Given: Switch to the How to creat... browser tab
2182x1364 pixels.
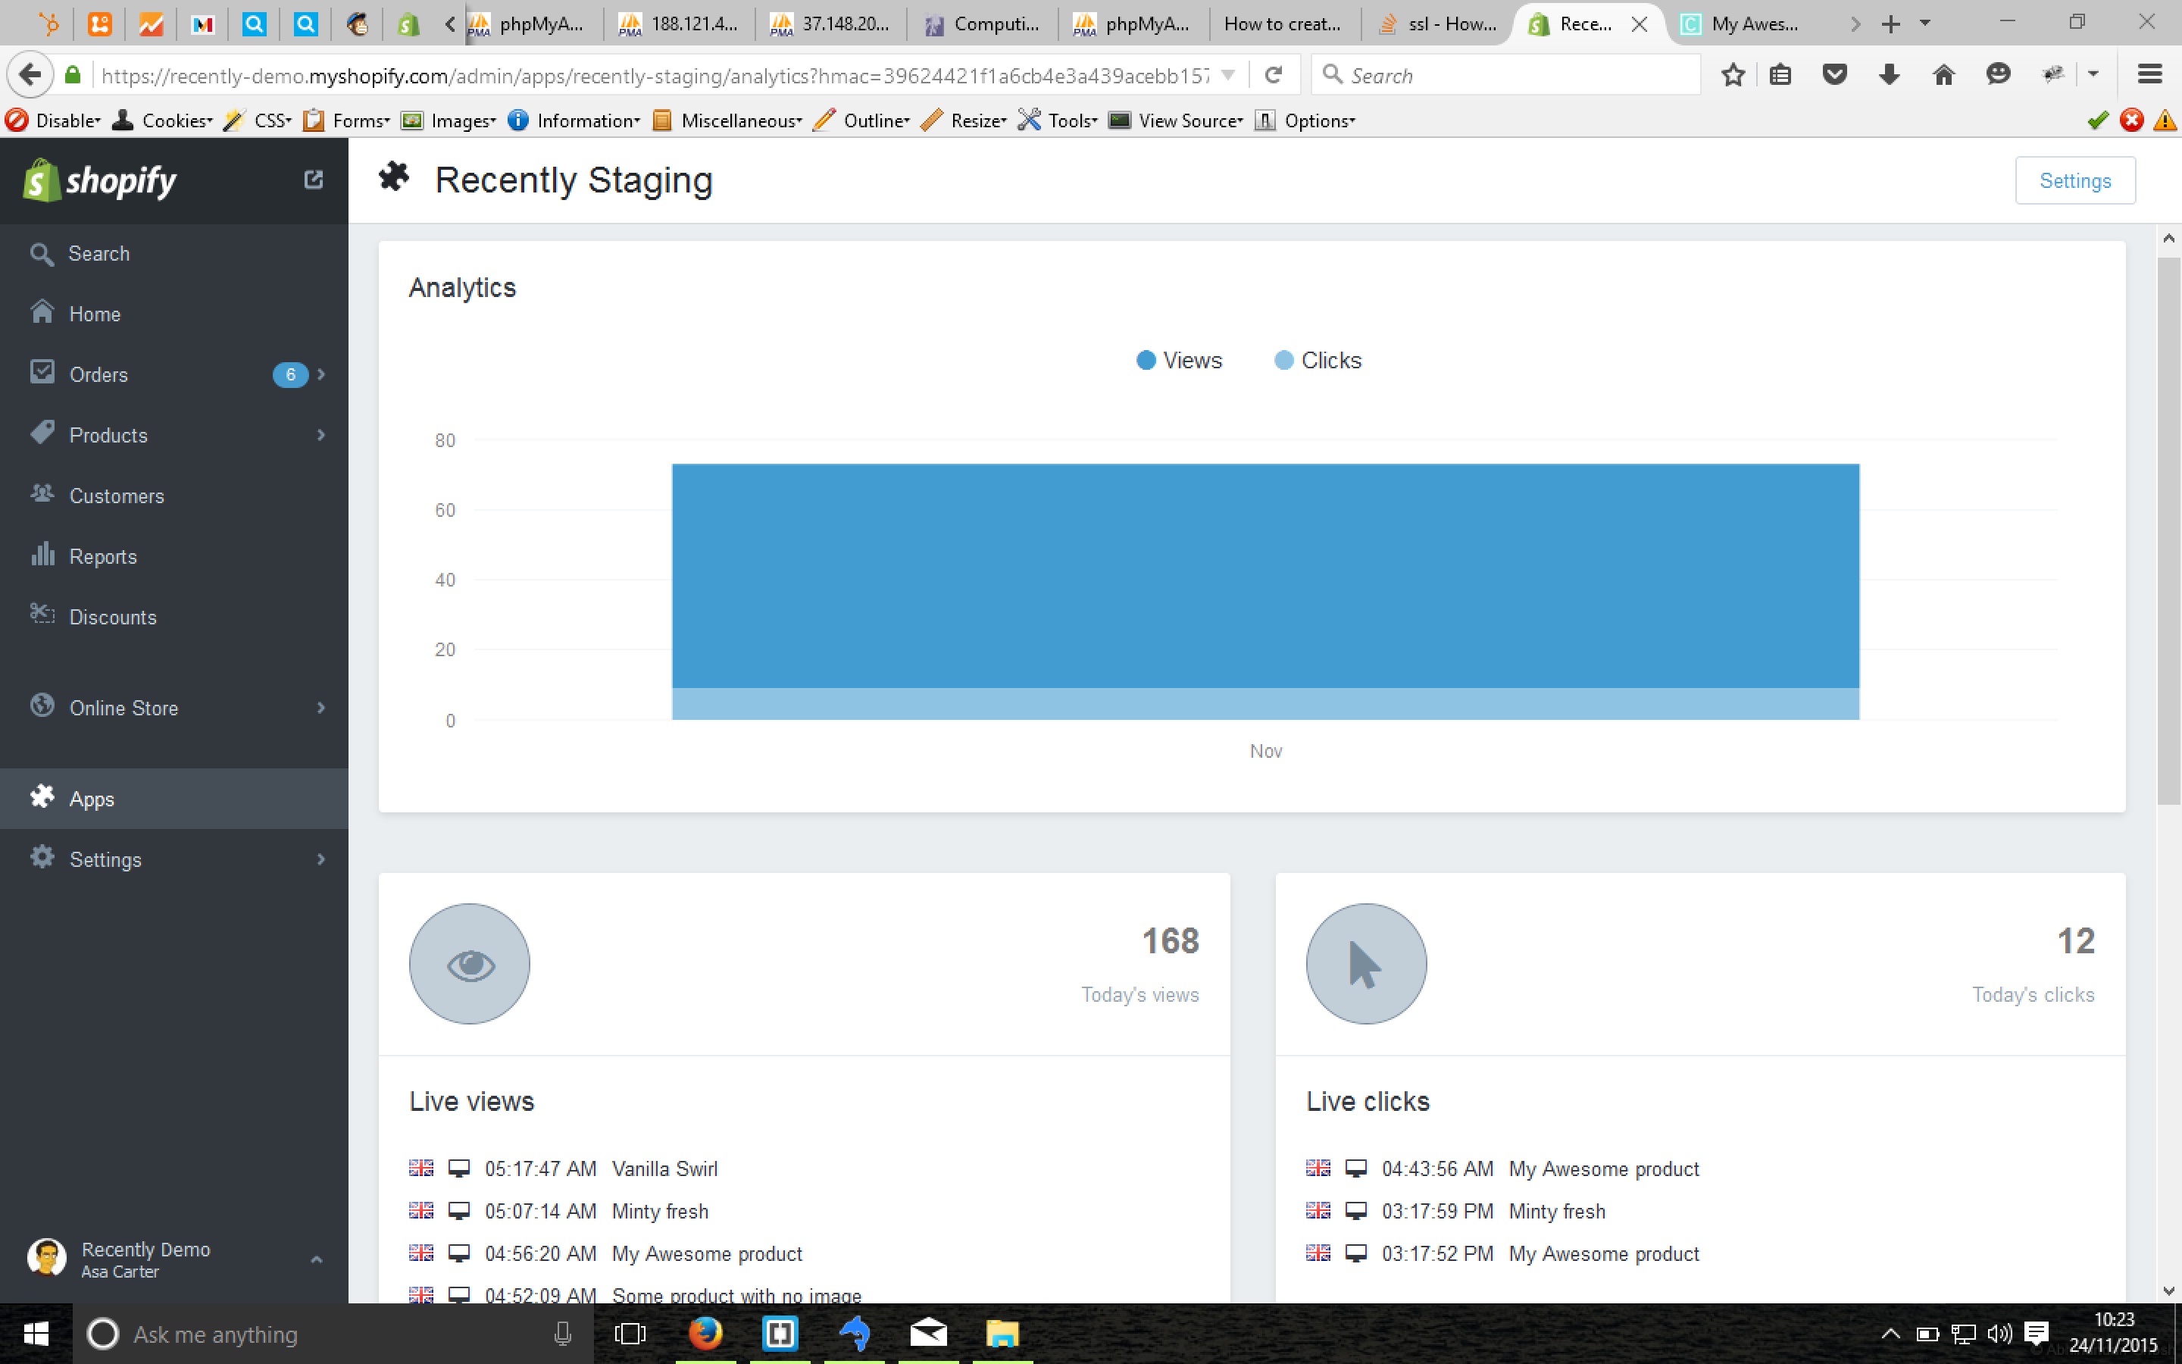Looking at the screenshot, I should tap(1284, 24).
